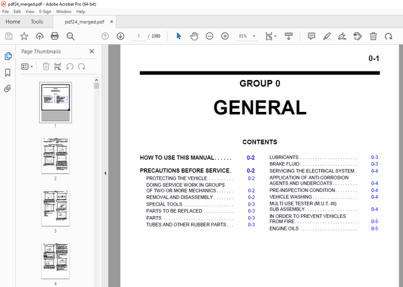Open the File menu
The height and width of the screenshot is (287, 403).
(x=5, y=12)
